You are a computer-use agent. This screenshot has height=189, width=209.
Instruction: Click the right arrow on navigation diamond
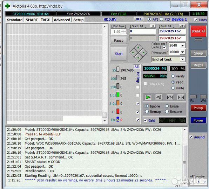click(144, 52)
